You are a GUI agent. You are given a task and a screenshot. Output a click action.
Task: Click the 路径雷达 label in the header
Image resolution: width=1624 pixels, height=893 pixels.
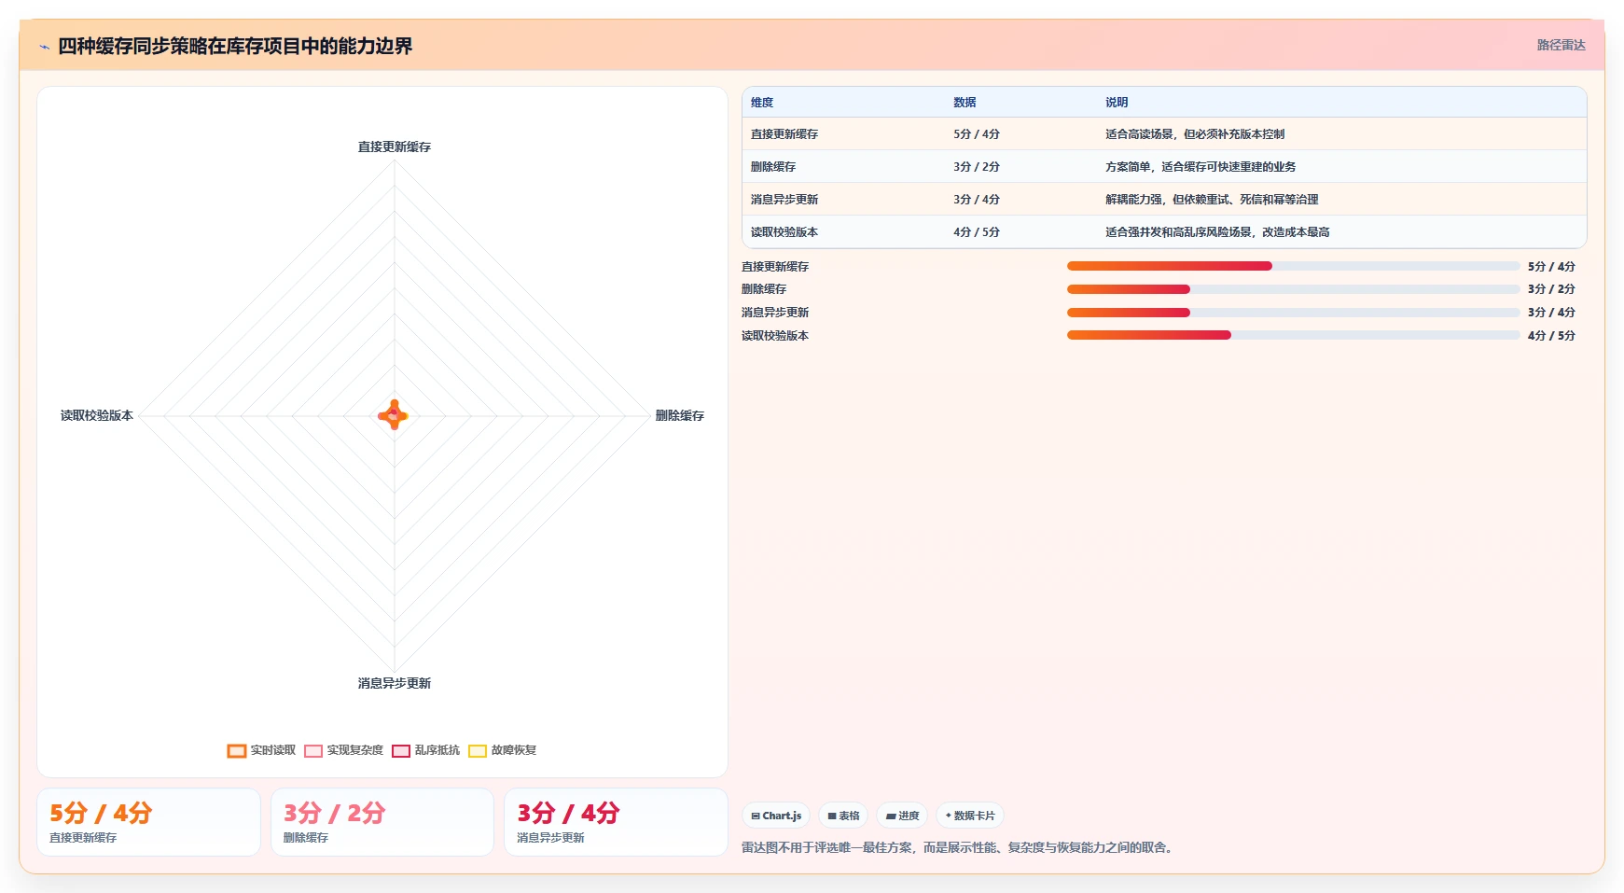1561,45
